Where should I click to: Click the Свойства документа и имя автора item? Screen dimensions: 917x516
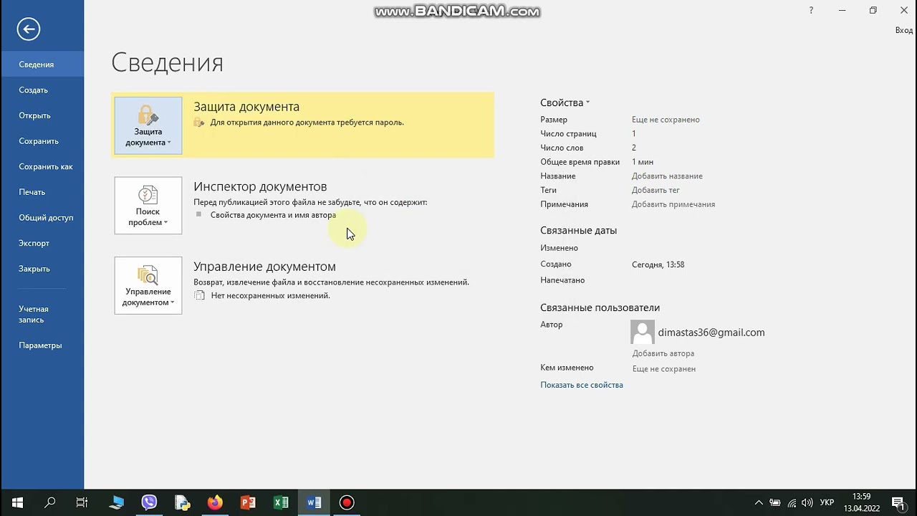tap(273, 215)
